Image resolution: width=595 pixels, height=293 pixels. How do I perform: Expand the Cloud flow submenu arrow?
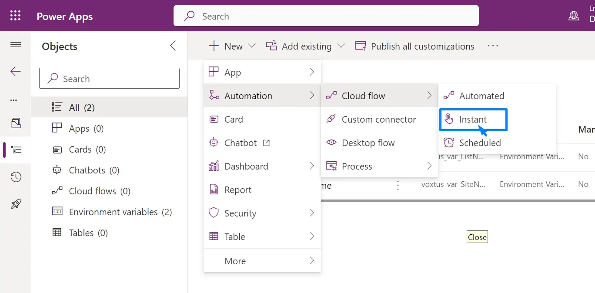pyautogui.click(x=429, y=96)
